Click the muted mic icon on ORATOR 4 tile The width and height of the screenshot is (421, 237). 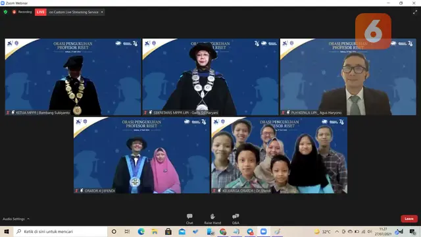click(x=76, y=191)
